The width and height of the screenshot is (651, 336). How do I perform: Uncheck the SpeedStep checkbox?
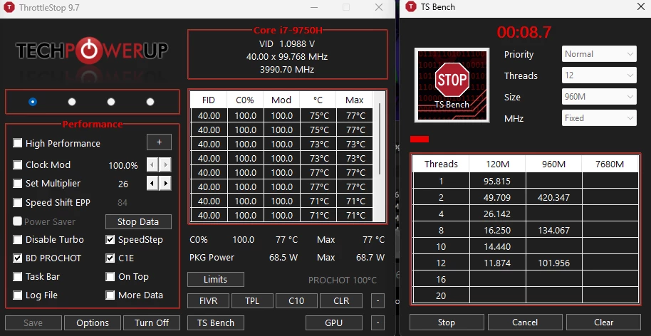[x=110, y=239]
